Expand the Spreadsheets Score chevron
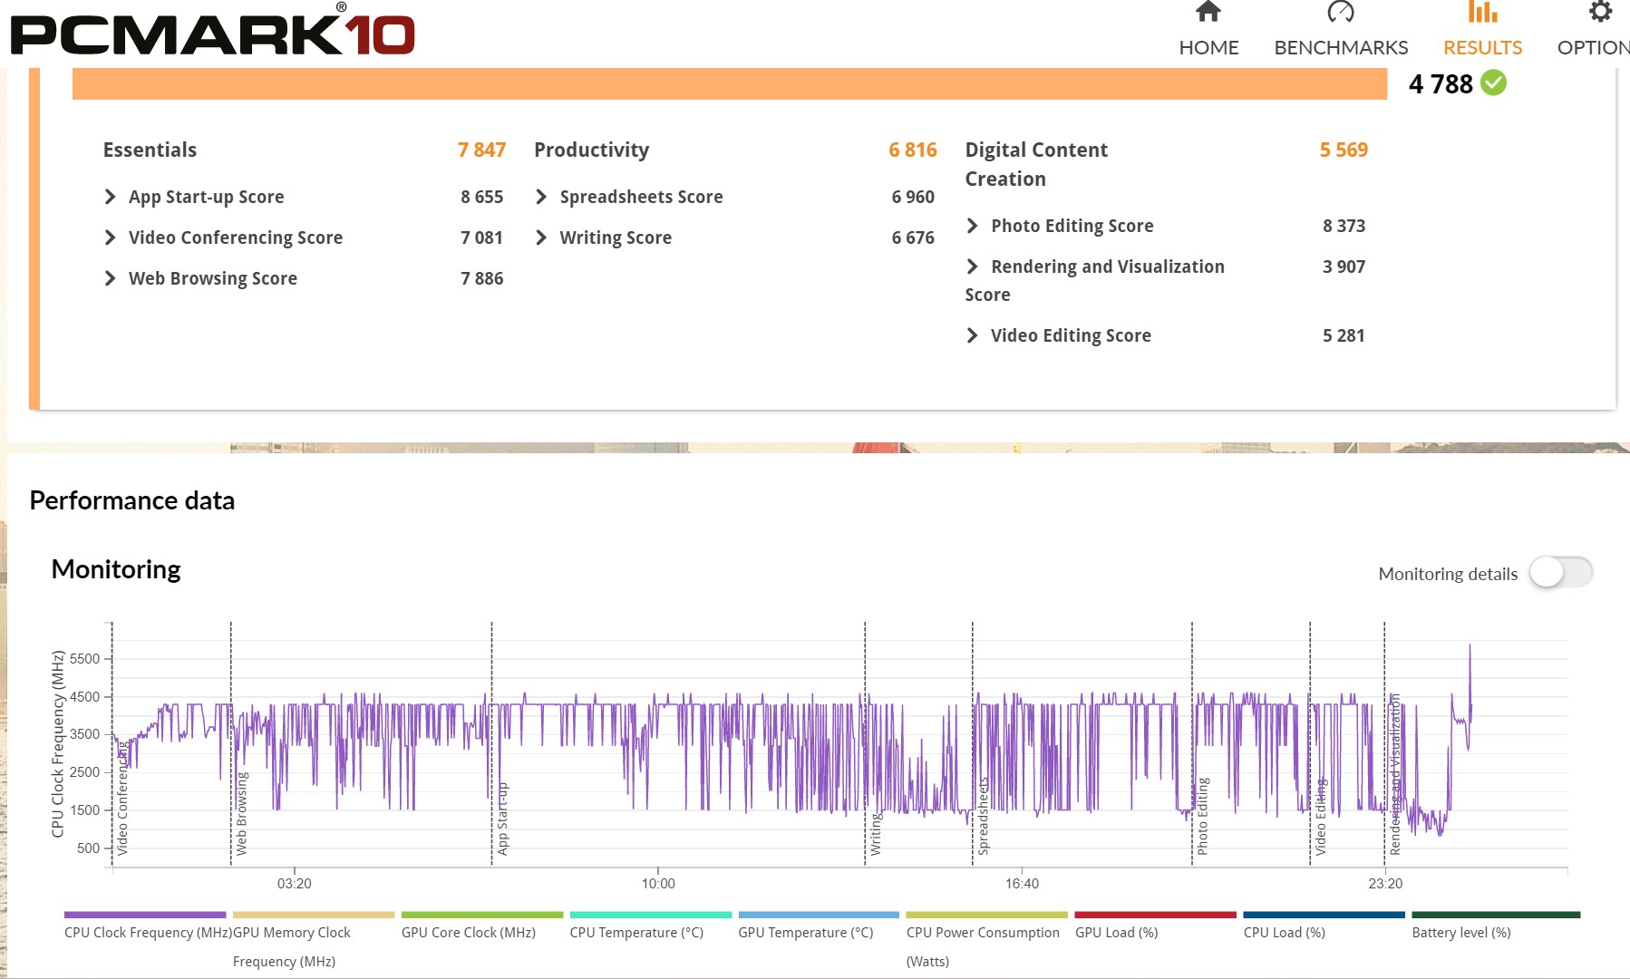1630x979 pixels. coord(541,197)
